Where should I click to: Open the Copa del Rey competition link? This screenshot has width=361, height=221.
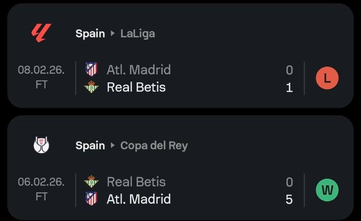coord(154,146)
